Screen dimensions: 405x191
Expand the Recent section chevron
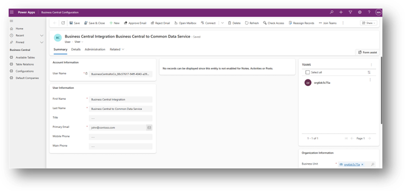pyautogui.click(x=42, y=36)
